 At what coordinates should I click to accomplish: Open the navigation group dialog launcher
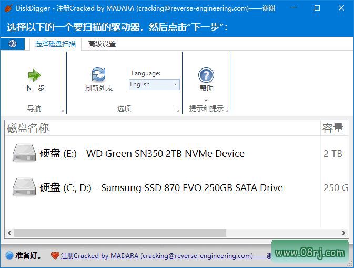62,110
